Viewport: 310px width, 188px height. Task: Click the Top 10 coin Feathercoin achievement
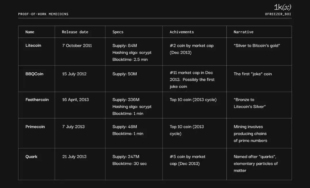click(x=193, y=100)
